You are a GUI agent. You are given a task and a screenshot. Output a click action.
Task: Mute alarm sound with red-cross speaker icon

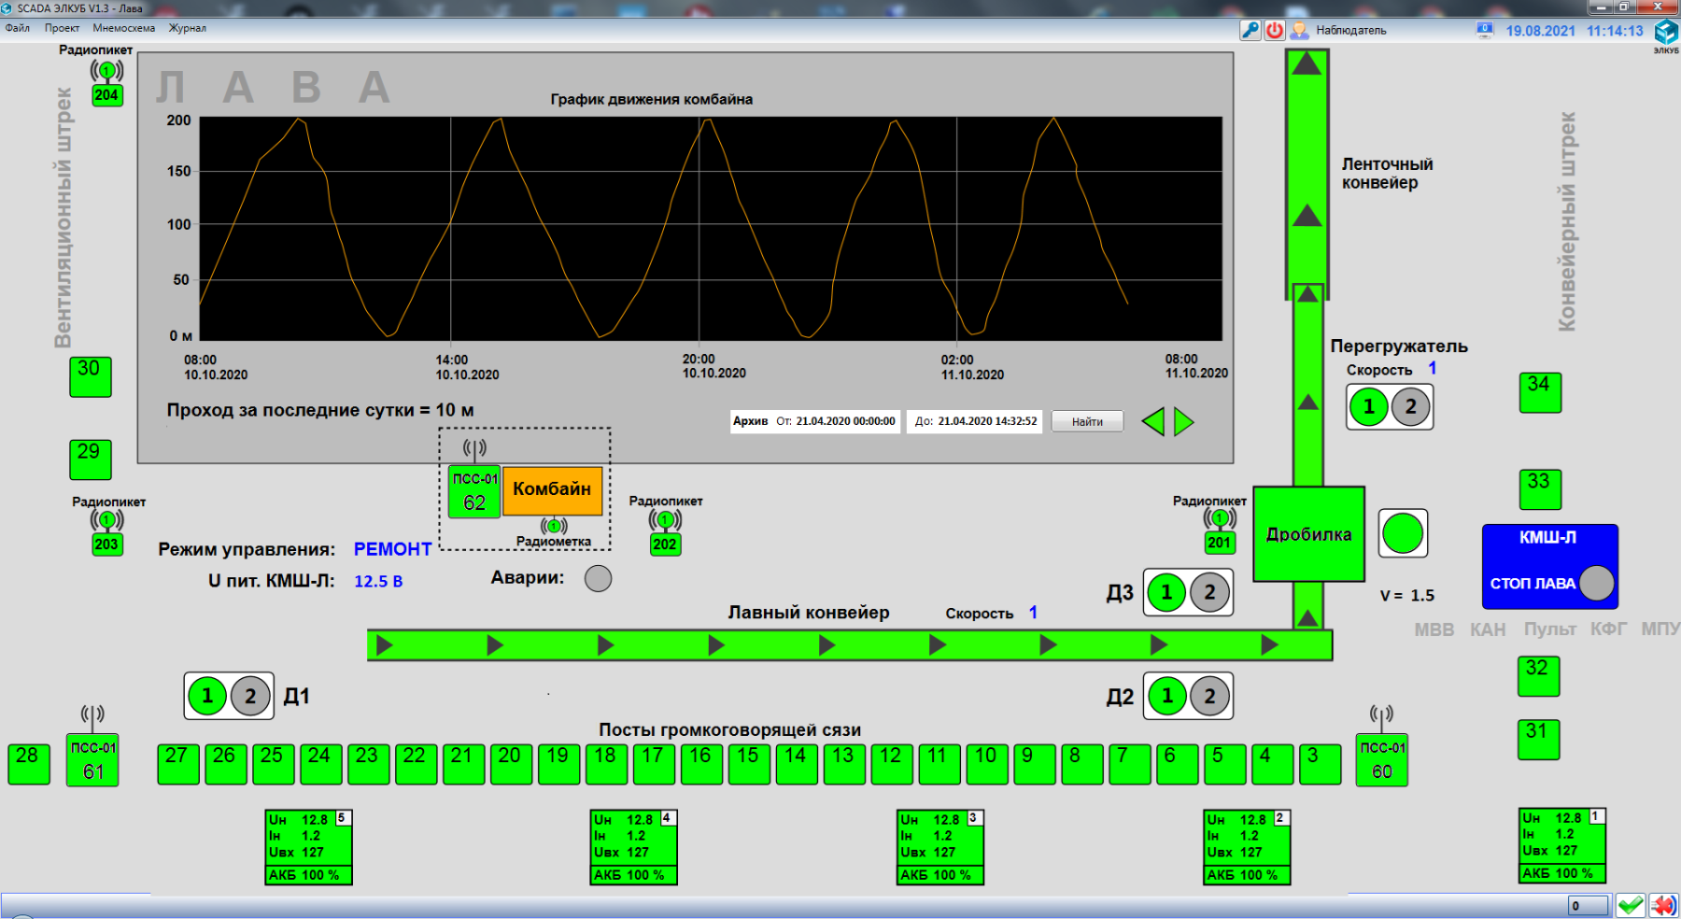1662,905
